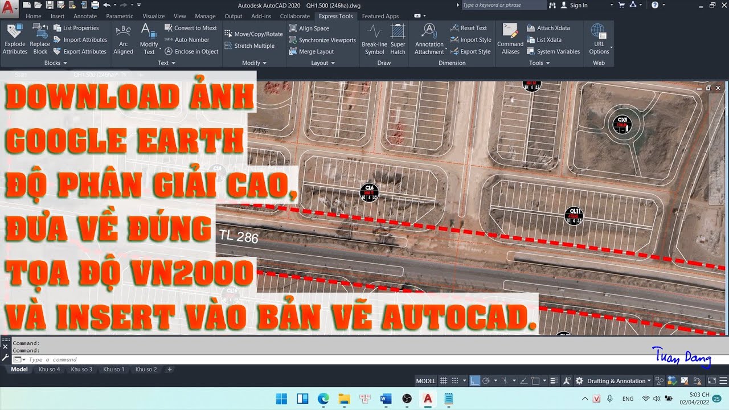The width and height of the screenshot is (729, 410).
Task: Click the Align Space tool
Action: (x=309, y=28)
